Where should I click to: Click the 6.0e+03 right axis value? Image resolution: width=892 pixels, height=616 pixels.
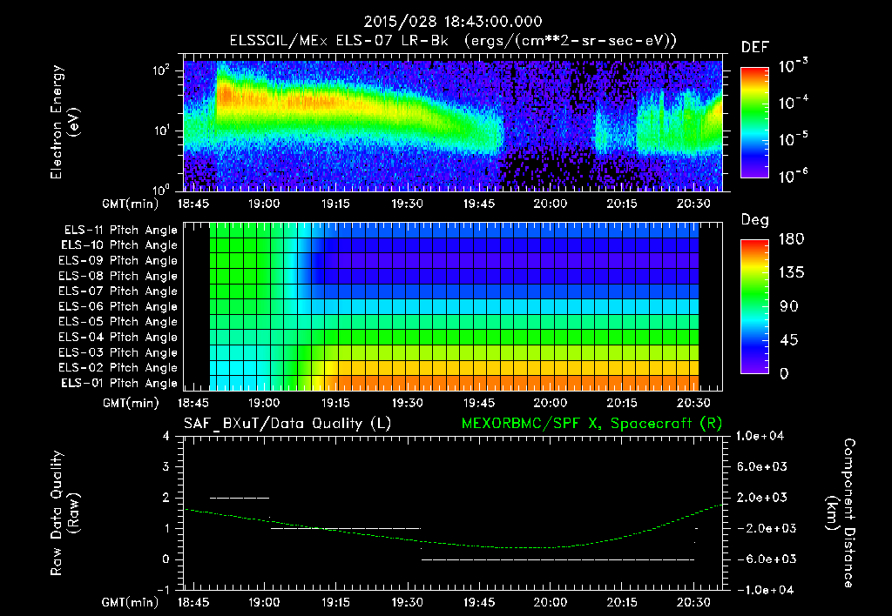tap(762, 466)
